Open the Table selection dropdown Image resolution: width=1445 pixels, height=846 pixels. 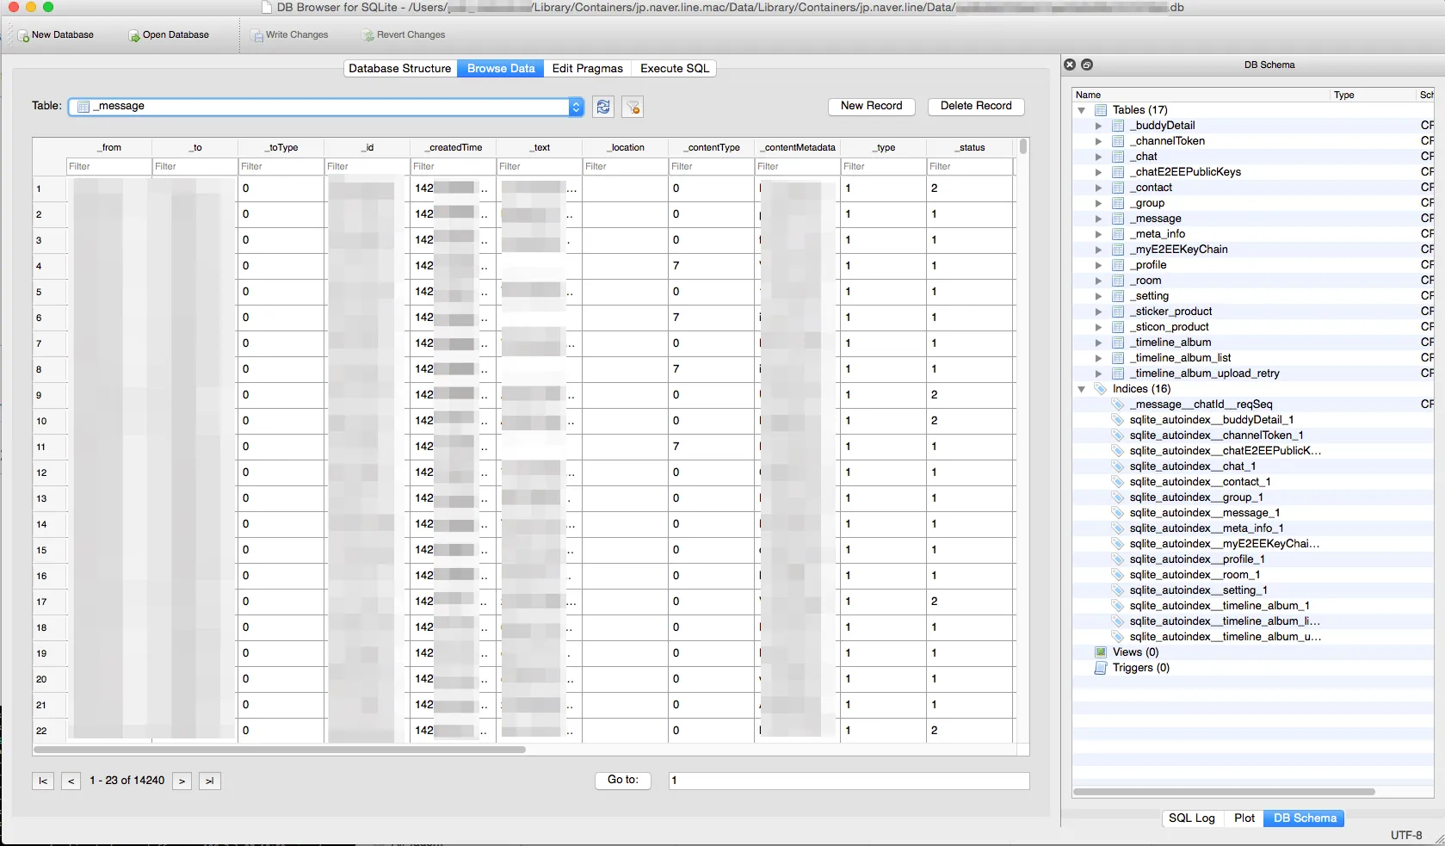[575, 107]
